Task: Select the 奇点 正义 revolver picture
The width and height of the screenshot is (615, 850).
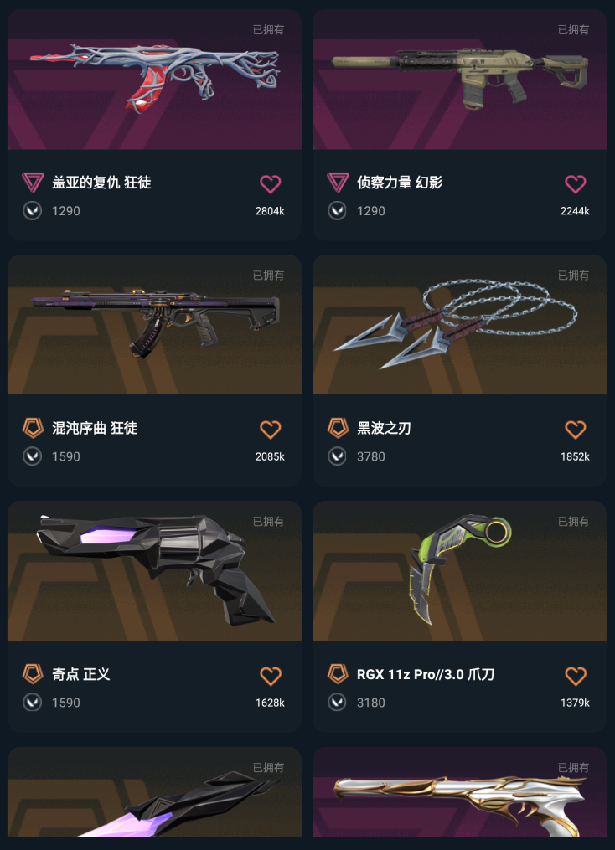Action: [154, 571]
